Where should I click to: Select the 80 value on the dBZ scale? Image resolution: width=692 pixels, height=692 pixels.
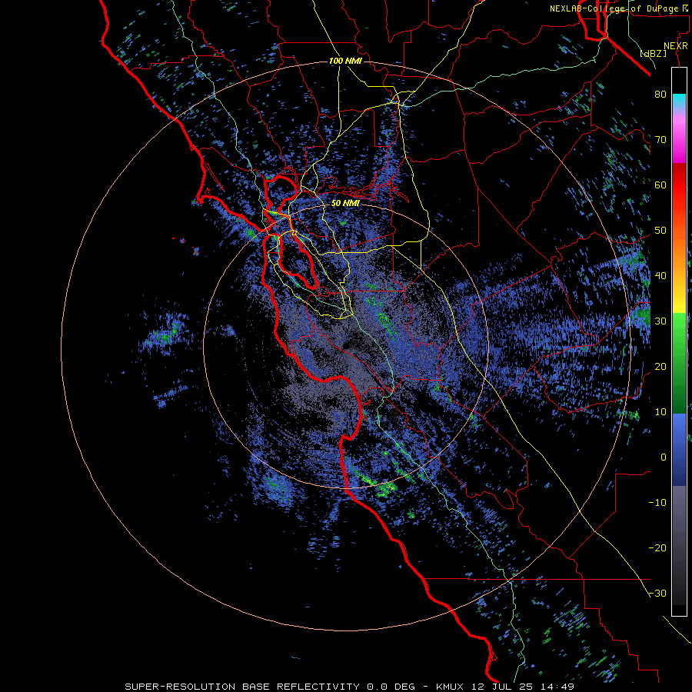click(660, 94)
